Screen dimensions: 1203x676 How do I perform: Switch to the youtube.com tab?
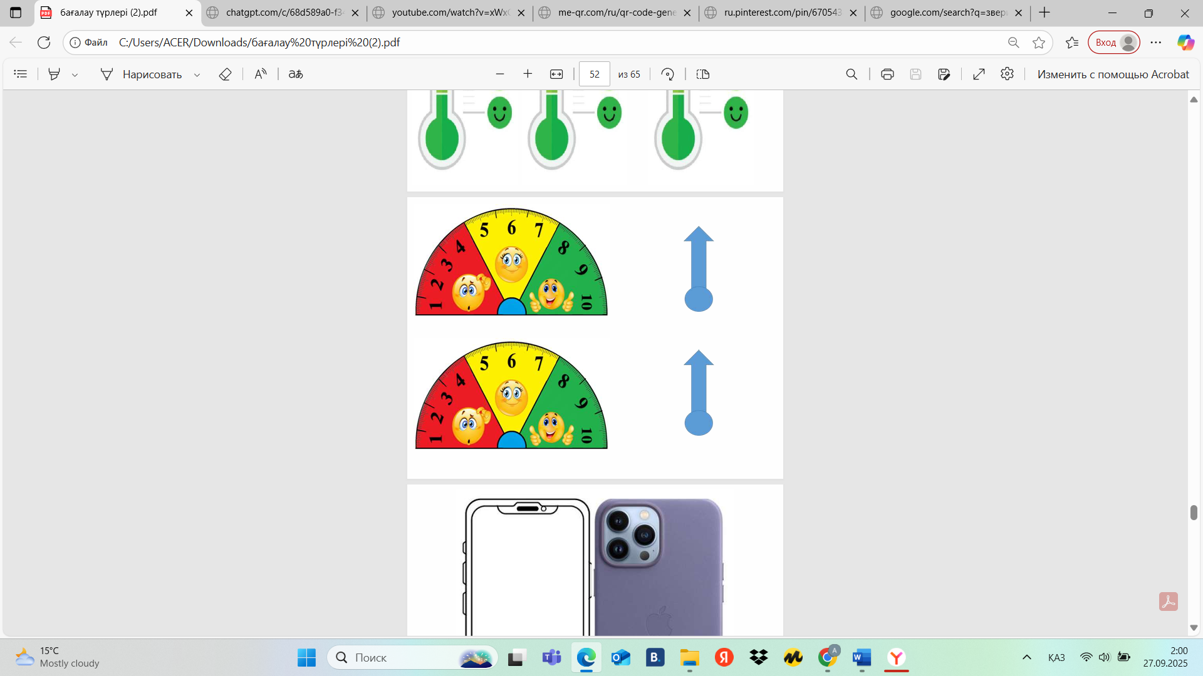click(450, 13)
